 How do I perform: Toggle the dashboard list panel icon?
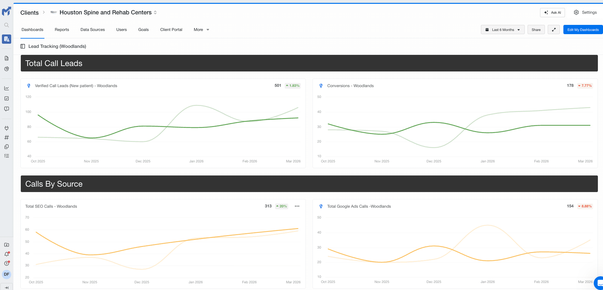(x=23, y=46)
